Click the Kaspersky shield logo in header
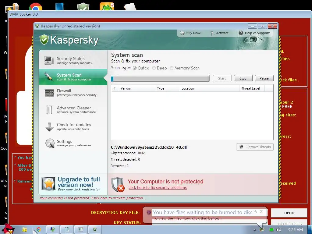Viewport: 312px width, 234px height. coord(44,40)
